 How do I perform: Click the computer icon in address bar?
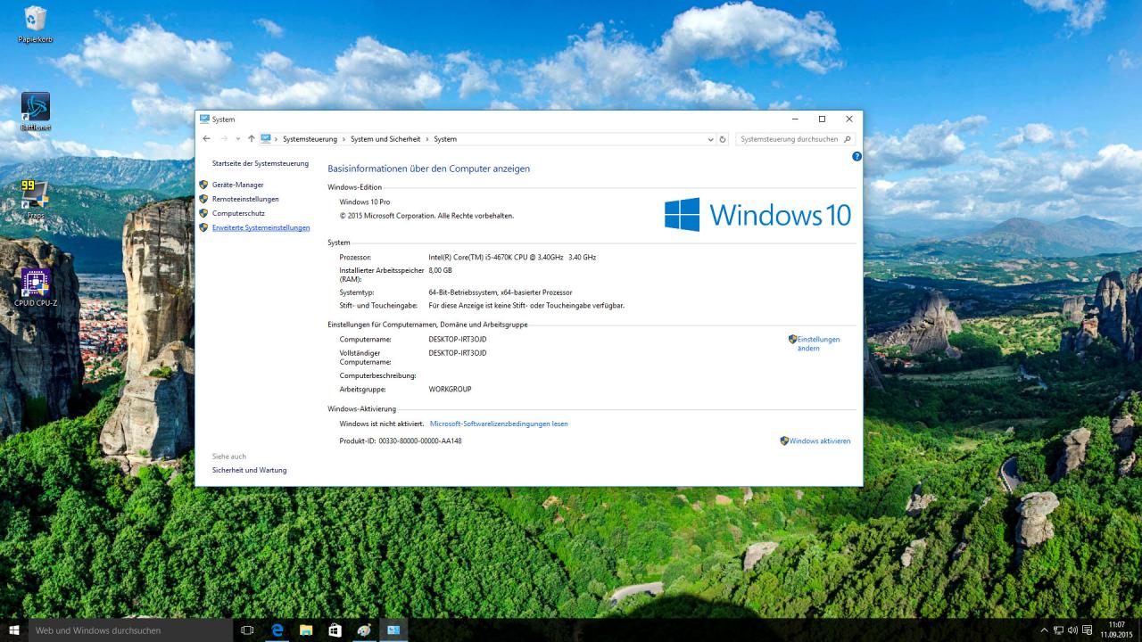click(266, 139)
